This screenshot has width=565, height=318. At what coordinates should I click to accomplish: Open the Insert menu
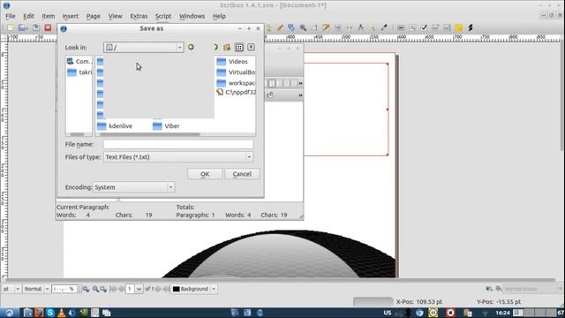[71, 16]
